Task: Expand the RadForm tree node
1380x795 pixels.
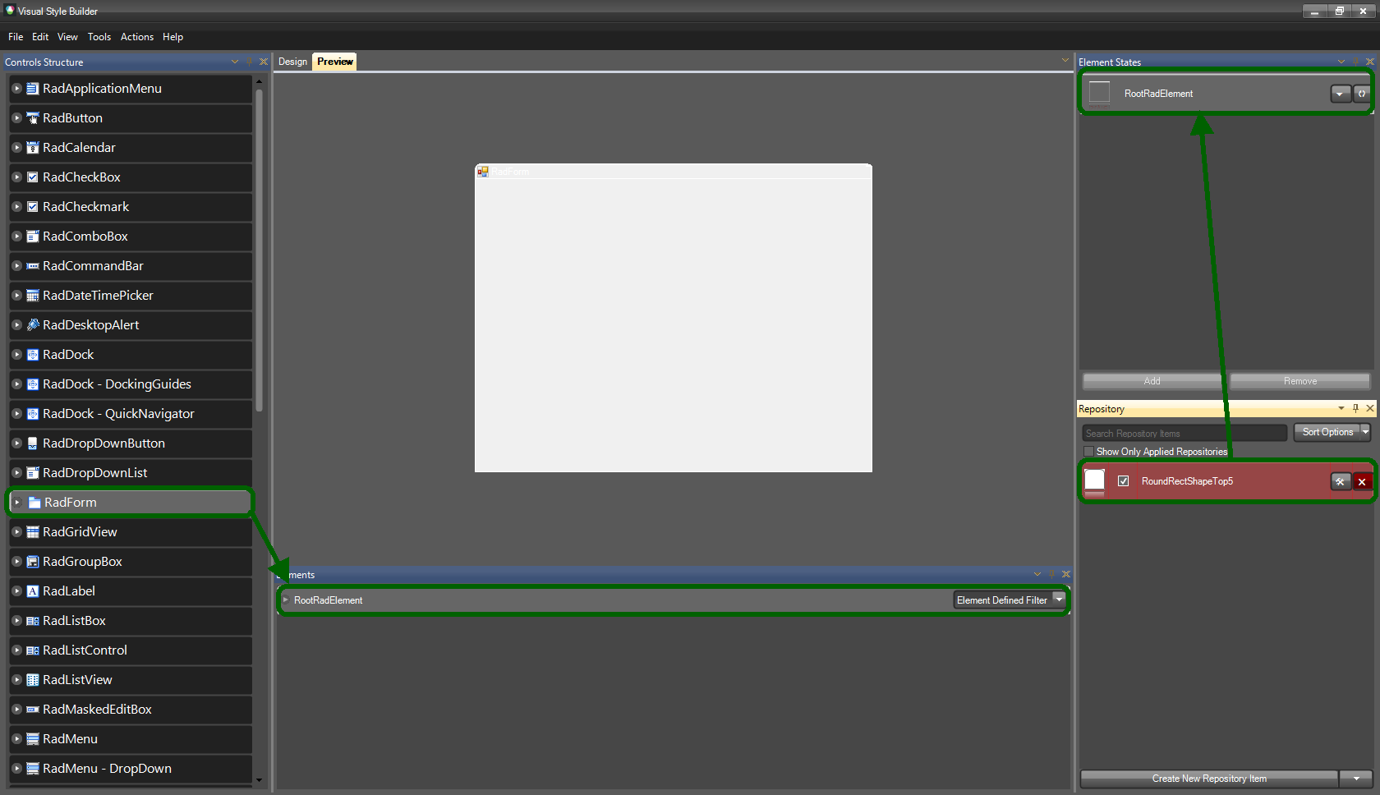Action: point(16,503)
